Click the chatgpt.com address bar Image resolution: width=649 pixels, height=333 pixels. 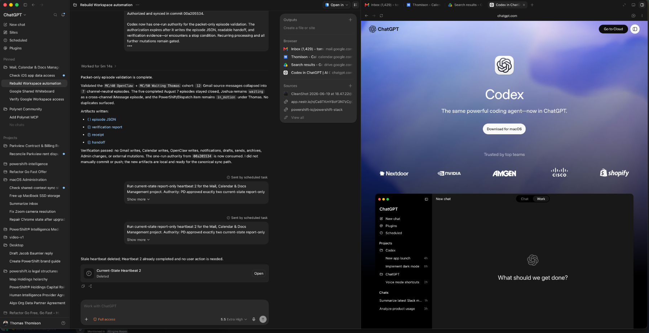(x=507, y=15)
